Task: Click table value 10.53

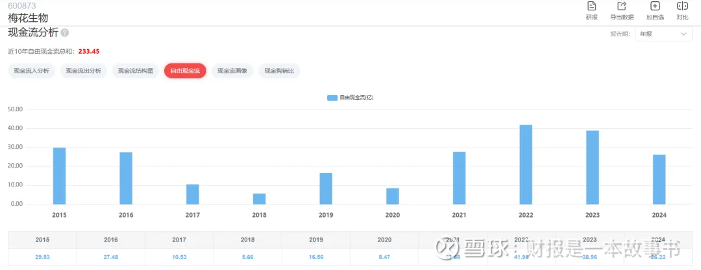Action: point(179,257)
